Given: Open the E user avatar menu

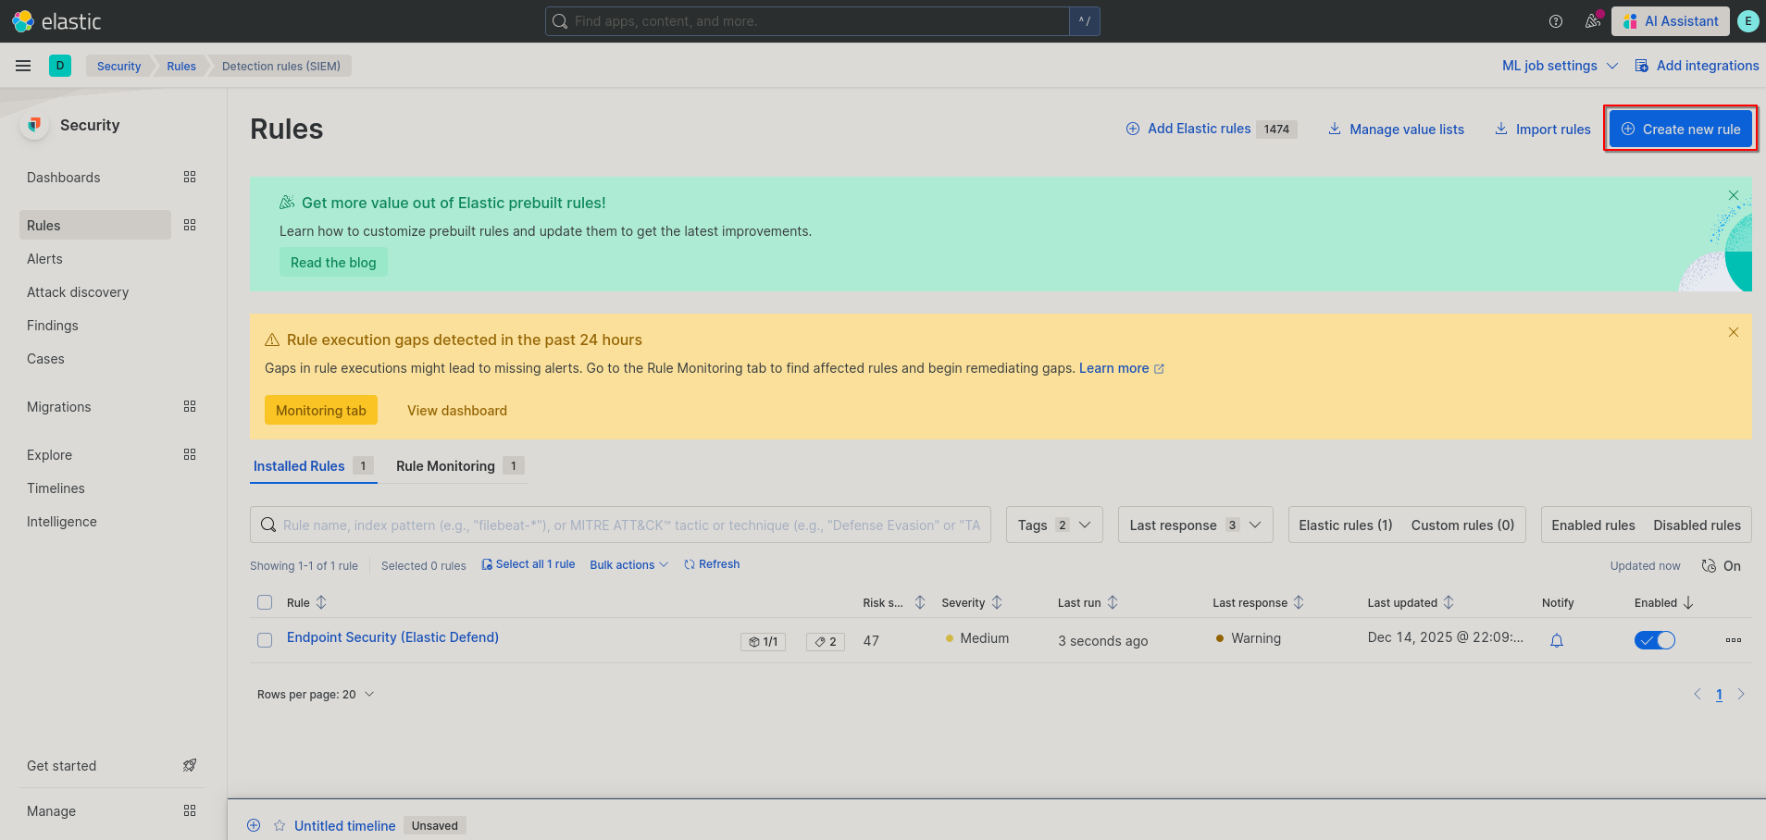Looking at the screenshot, I should pyautogui.click(x=1747, y=21).
